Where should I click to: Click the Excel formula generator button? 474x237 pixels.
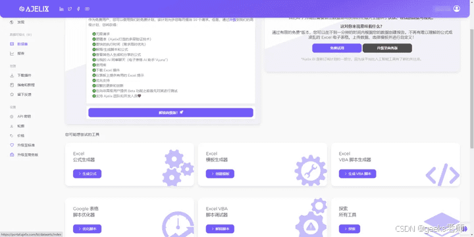pyautogui.click(x=87, y=174)
